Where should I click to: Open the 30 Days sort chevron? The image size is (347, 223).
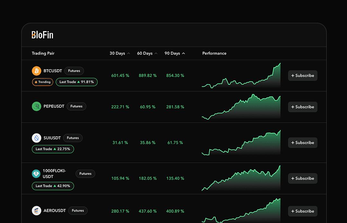point(128,53)
